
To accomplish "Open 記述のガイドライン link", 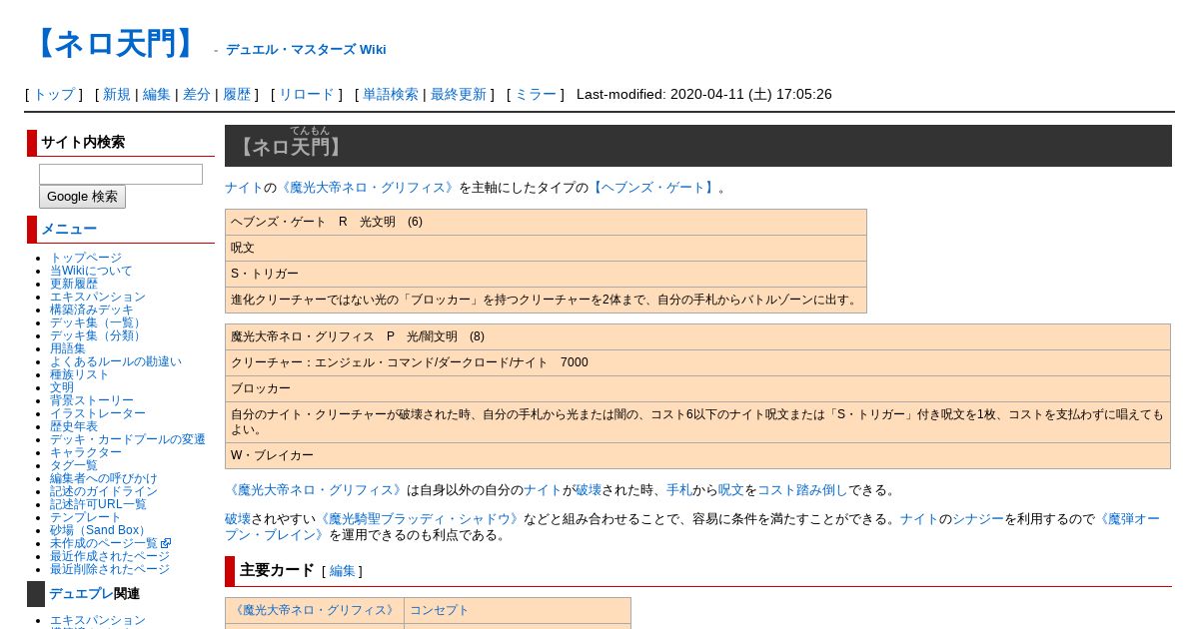I will click(x=104, y=491).
